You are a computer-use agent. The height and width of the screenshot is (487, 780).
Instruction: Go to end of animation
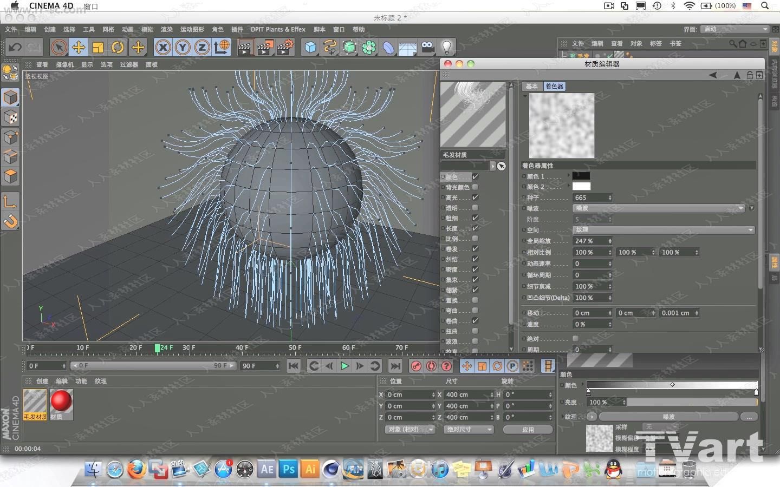395,366
